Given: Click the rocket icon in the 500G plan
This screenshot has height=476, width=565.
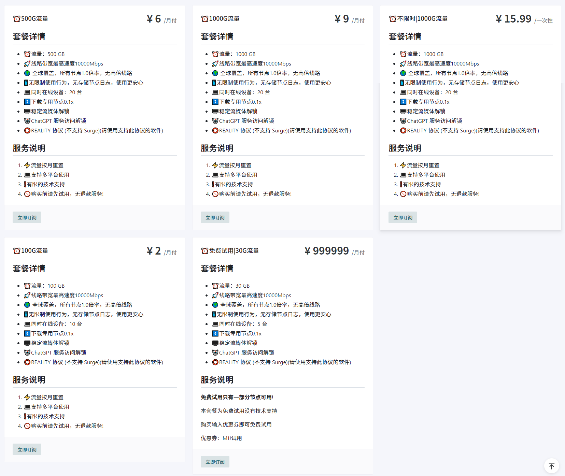Looking at the screenshot, I should [27, 64].
